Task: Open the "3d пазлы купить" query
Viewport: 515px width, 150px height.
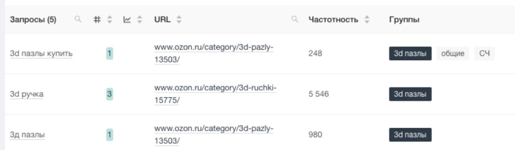Action: point(41,54)
